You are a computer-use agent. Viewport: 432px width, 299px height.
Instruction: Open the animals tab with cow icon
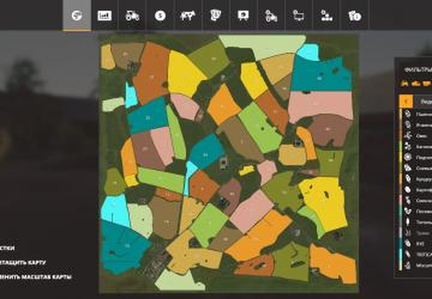(188, 14)
